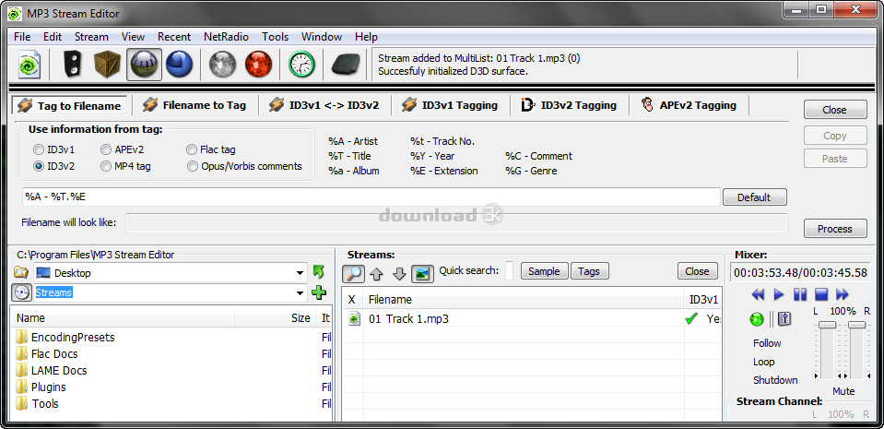The width and height of the screenshot is (884, 429).
Task: Toggle the Follow option in mixer
Action: tap(767, 343)
